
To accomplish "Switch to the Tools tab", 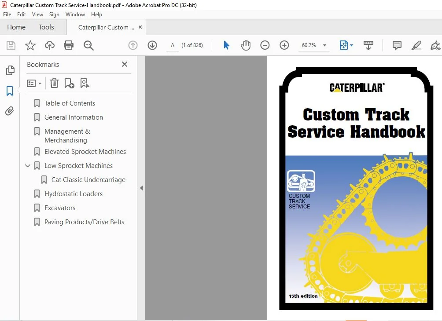I will 46,27.
